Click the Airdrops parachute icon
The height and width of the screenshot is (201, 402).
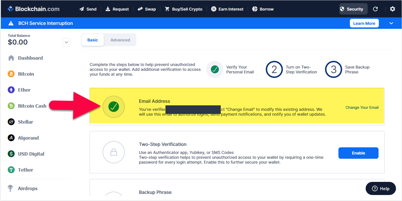tap(11, 188)
